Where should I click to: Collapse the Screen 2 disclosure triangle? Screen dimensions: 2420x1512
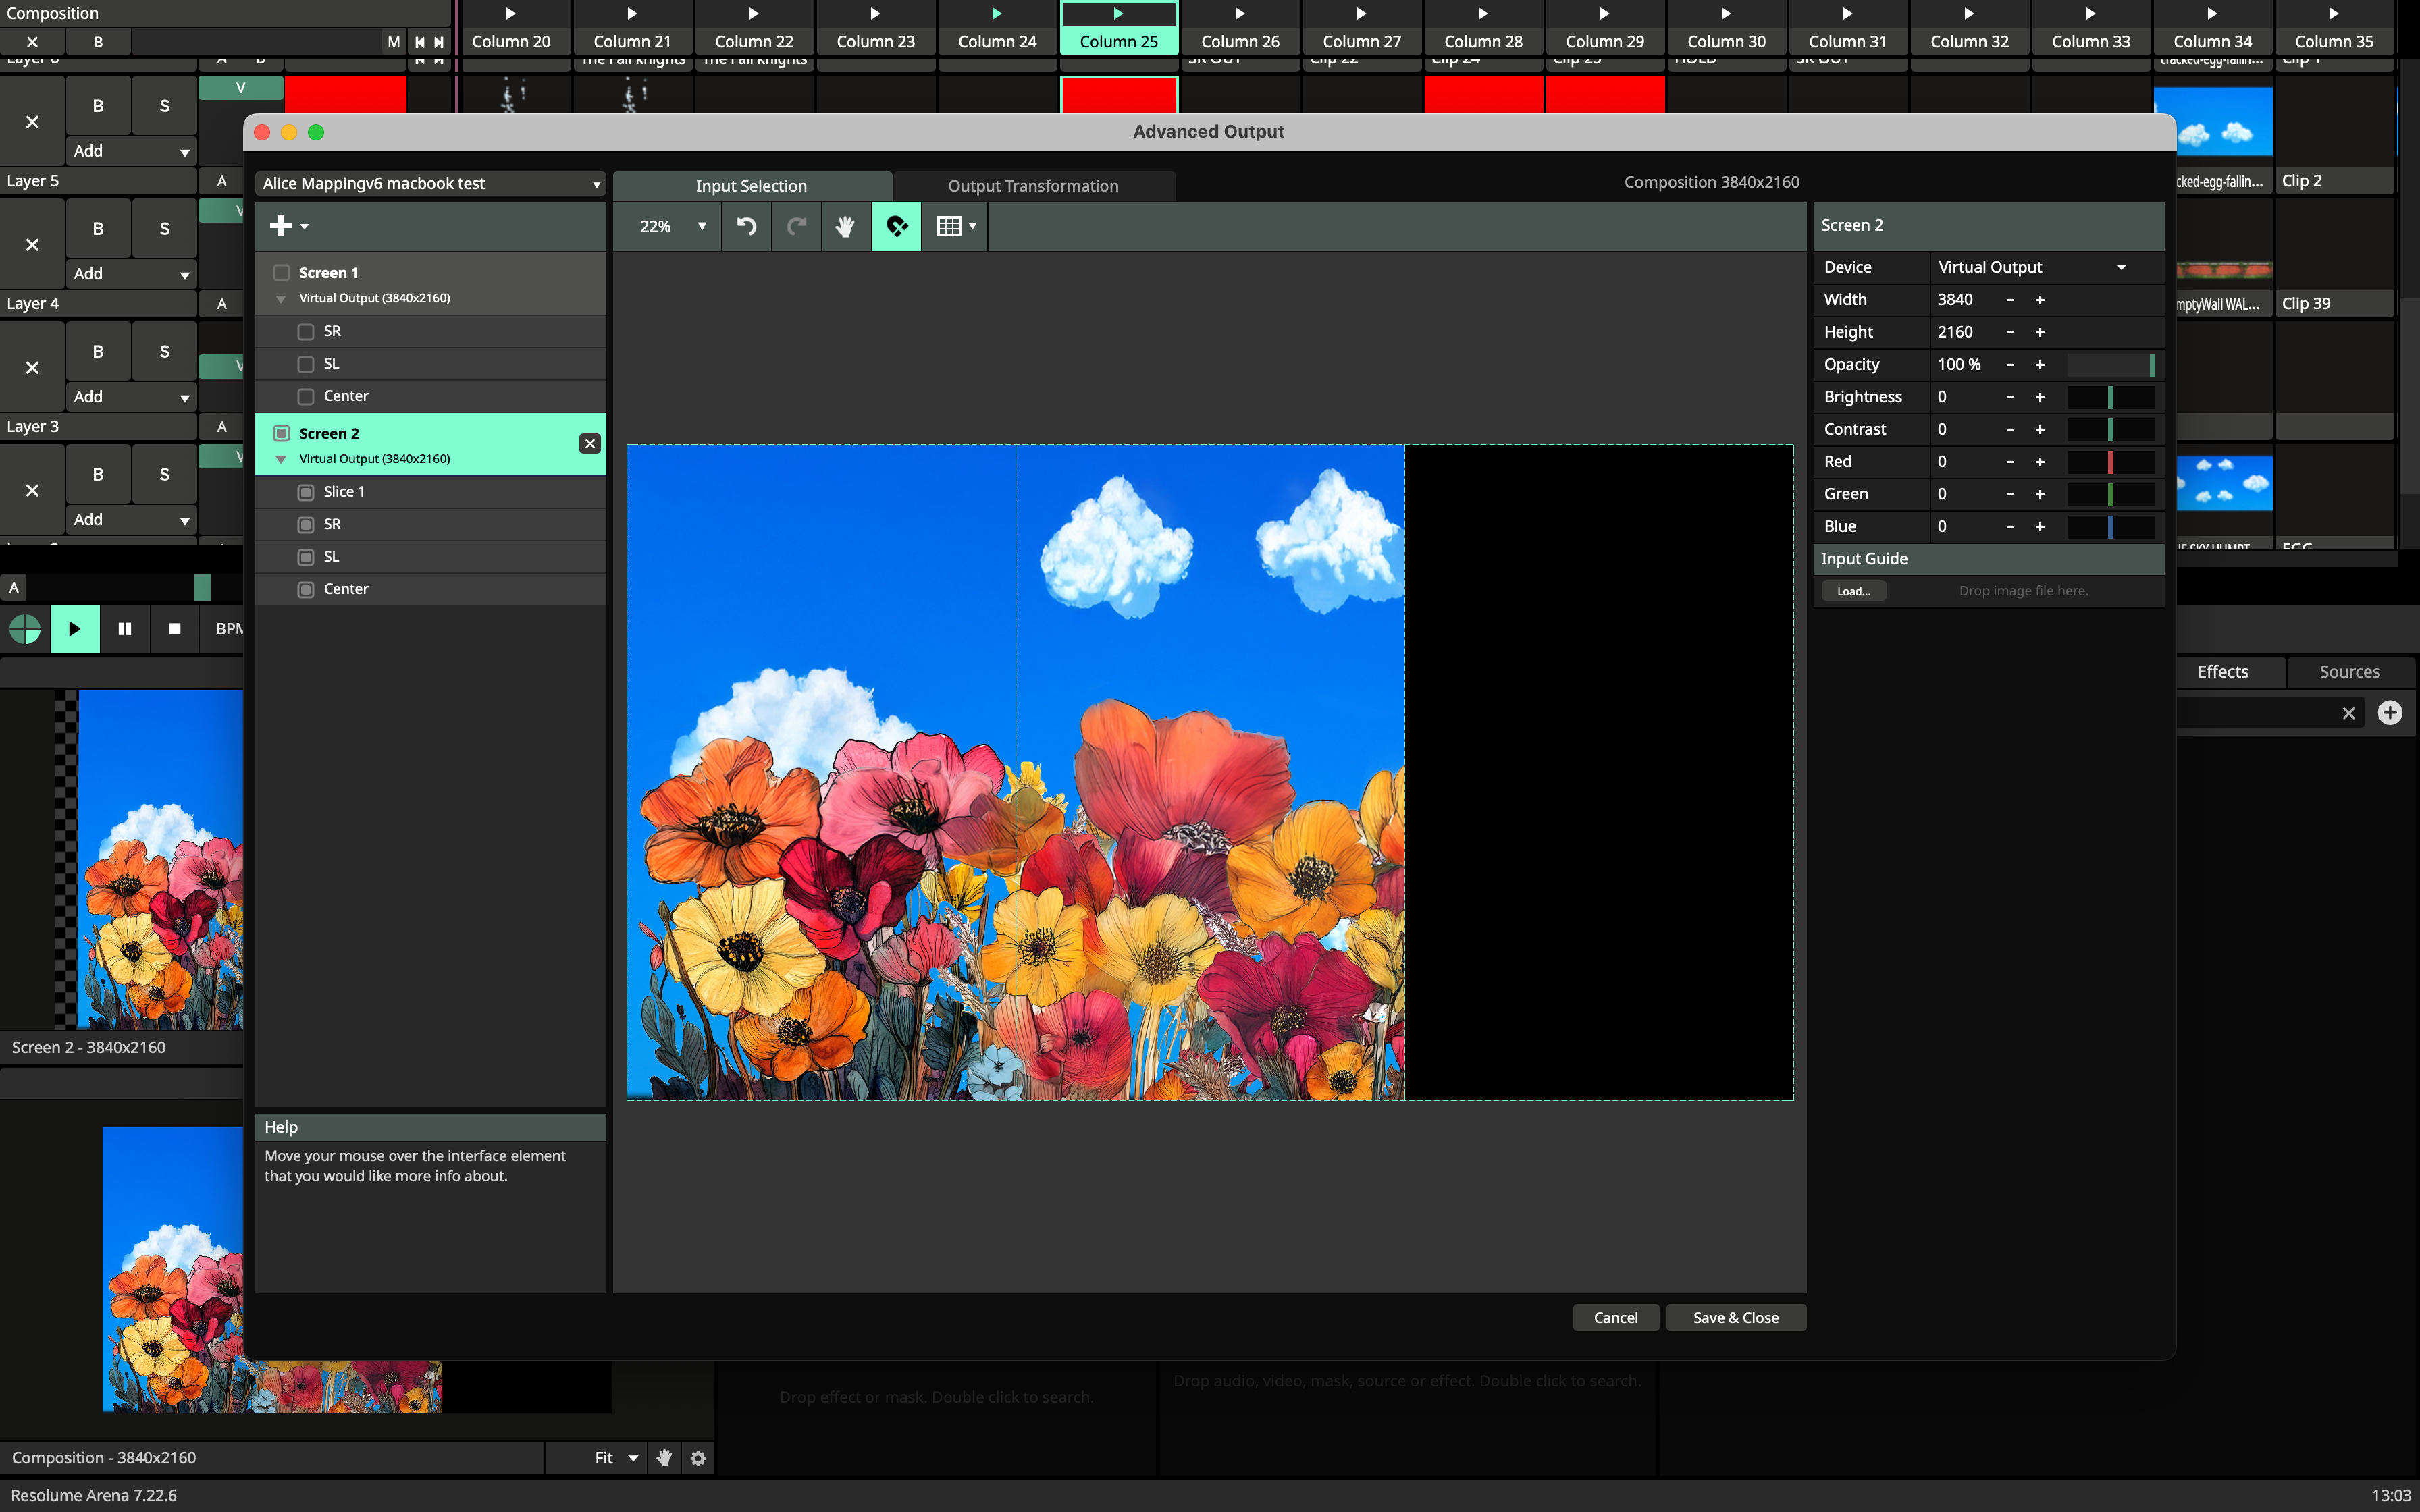coord(281,460)
